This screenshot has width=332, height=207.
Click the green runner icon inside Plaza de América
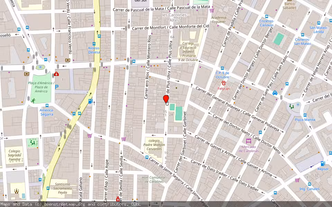[x=33, y=100]
